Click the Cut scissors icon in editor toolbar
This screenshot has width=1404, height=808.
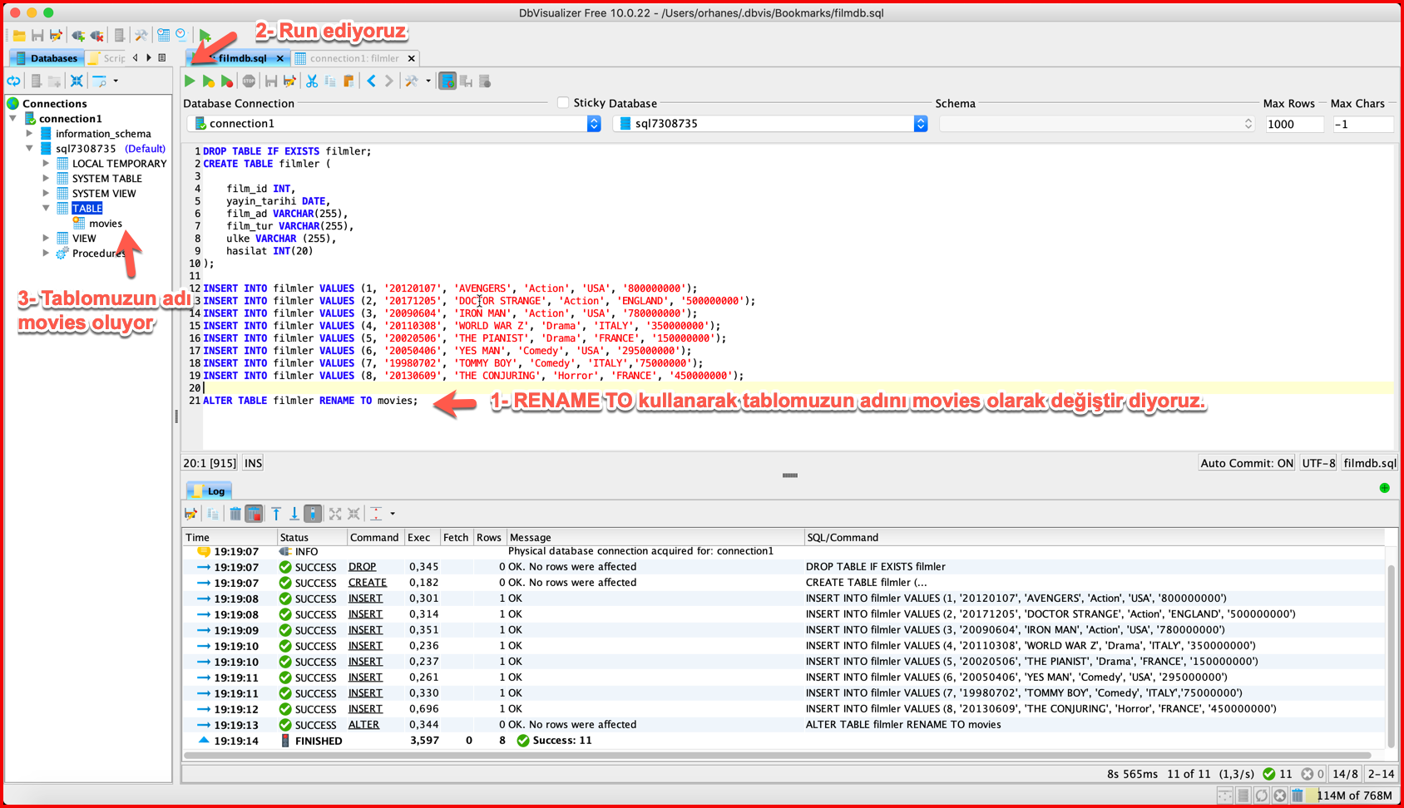point(312,81)
